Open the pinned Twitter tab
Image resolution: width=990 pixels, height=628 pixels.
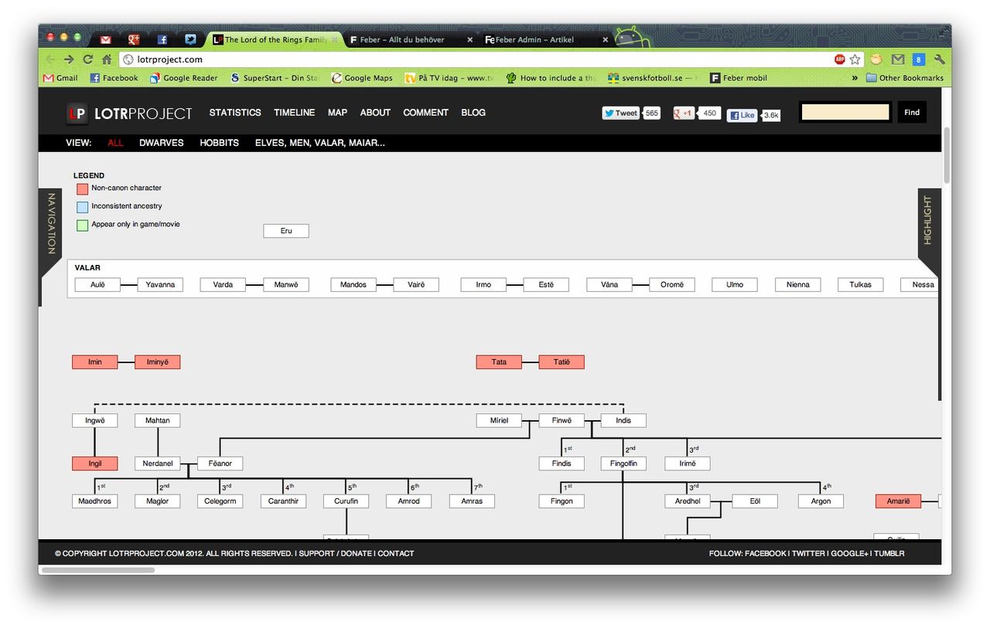point(190,39)
